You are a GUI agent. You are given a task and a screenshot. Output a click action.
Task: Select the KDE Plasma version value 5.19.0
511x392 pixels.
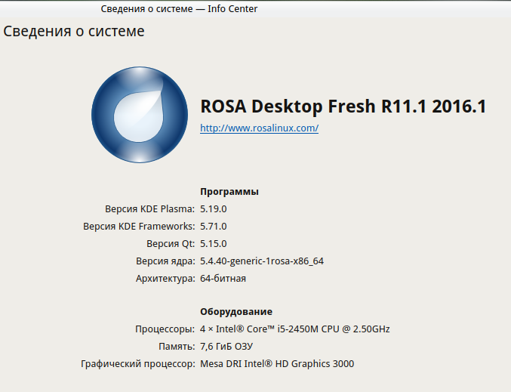click(214, 209)
